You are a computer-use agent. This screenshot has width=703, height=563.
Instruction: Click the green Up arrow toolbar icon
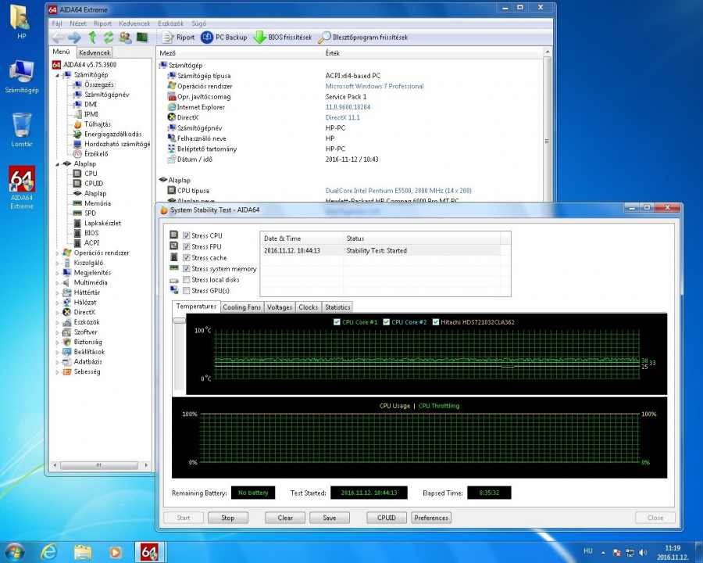[x=92, y=38]
